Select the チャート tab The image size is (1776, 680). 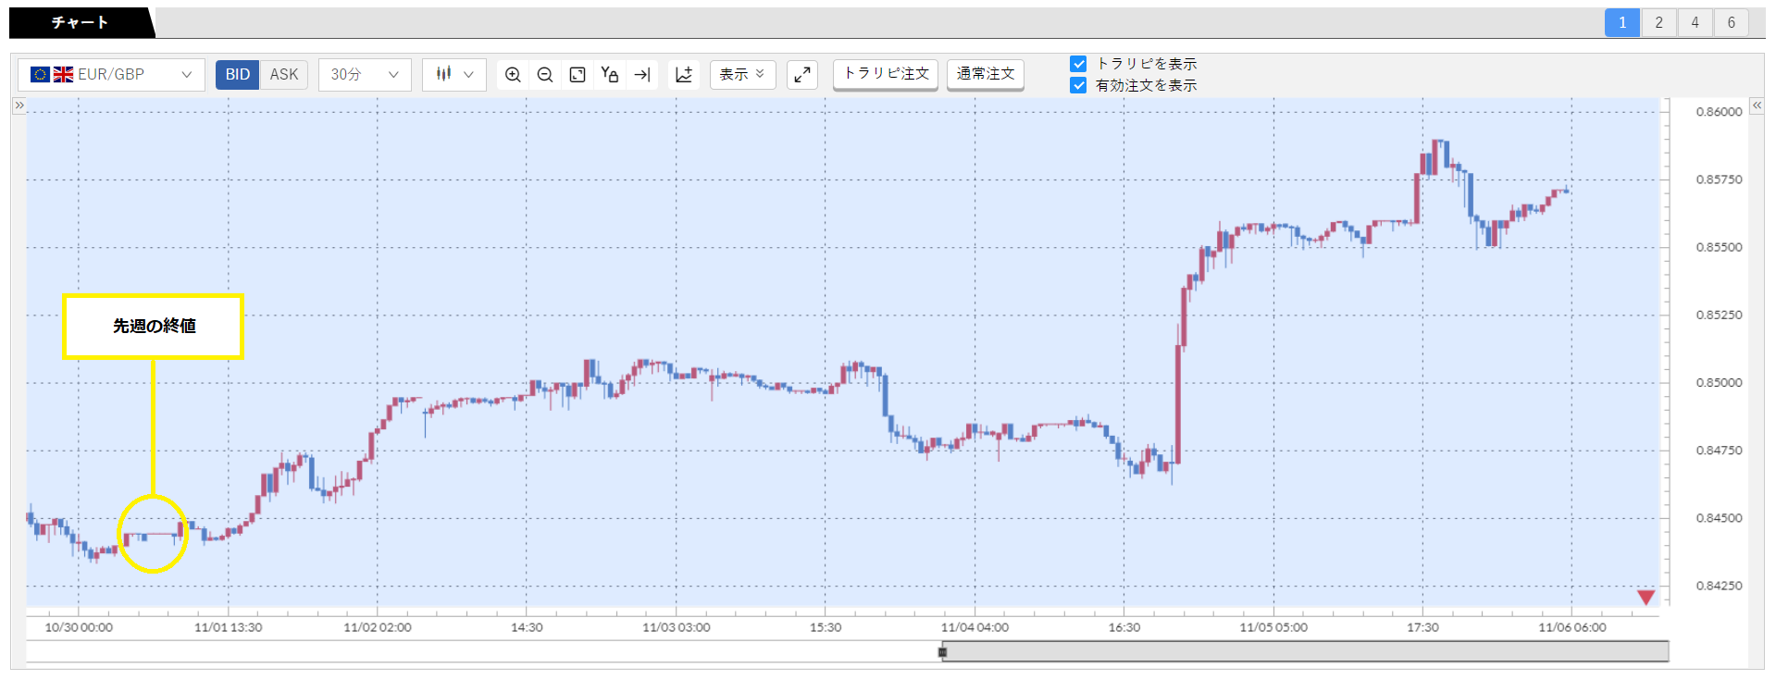coord(80,22)
